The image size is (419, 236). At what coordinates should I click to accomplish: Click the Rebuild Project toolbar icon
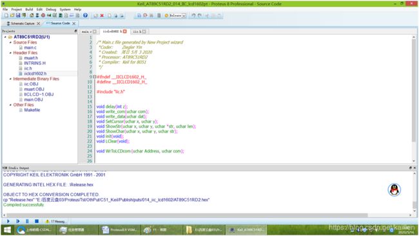[145, 15]
